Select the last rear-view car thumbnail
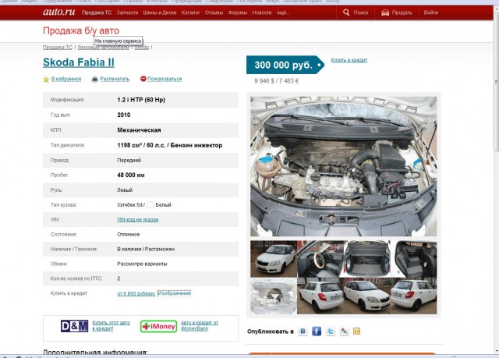This screenshot has height=358, width=499. pos(414,296)
